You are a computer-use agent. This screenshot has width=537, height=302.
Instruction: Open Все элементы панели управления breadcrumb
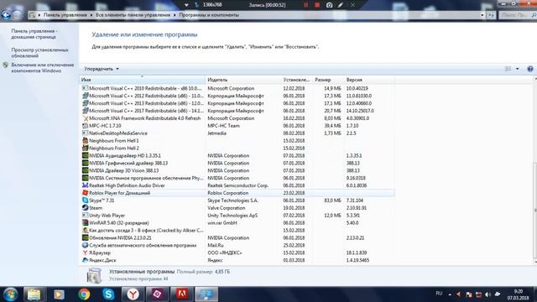coord(133,15)
